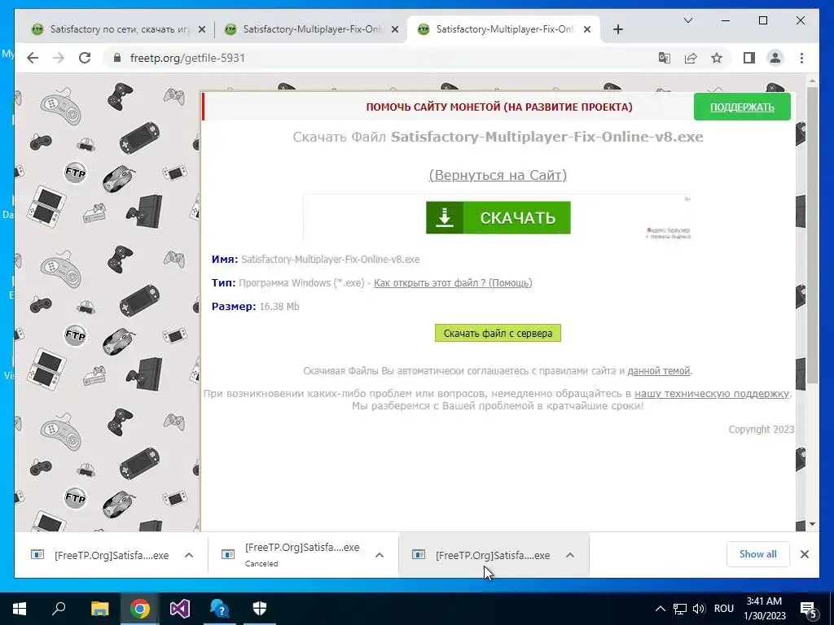Open notification center icon

pos(809,609)
